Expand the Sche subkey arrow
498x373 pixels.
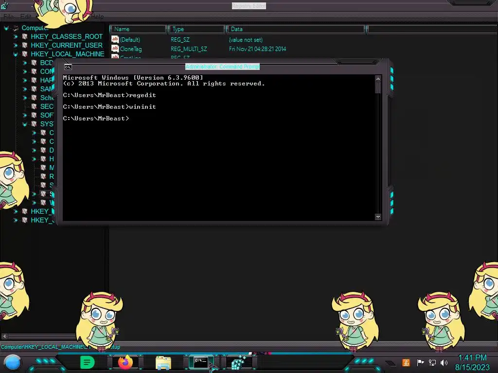pos(24,98)
